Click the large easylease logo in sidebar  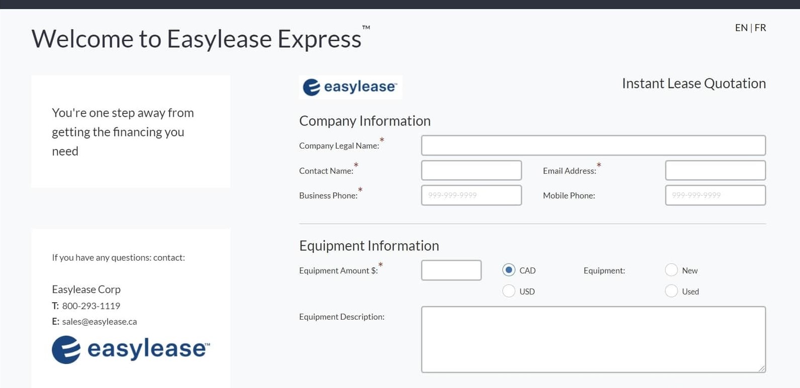tap(131, 349)
